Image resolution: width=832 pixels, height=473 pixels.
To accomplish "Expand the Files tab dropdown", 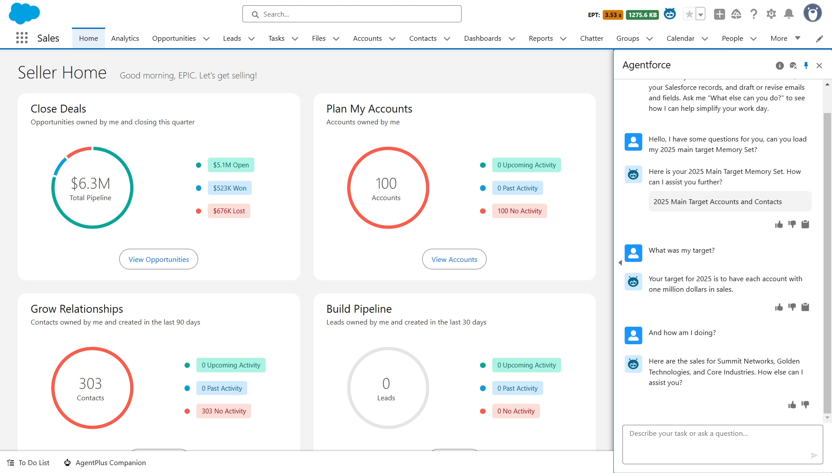I will 336,39.
